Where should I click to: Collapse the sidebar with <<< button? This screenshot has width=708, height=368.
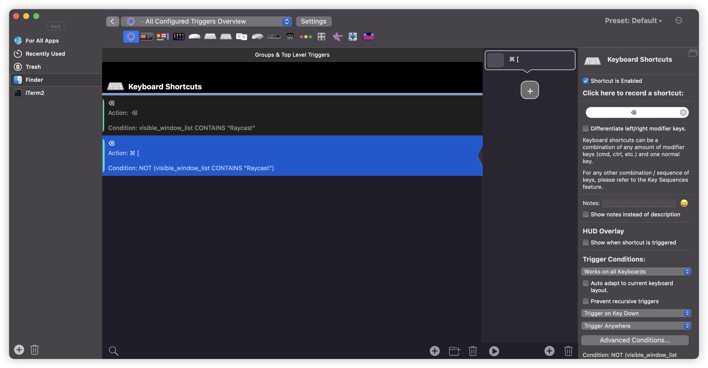click(x=55, y=26)
